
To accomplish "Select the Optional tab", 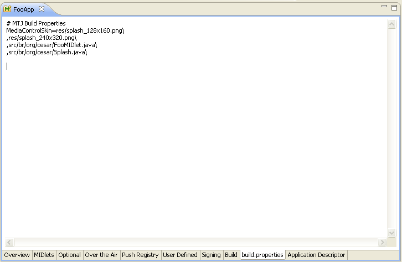I will pyautogui.click(x=69, y=255).
